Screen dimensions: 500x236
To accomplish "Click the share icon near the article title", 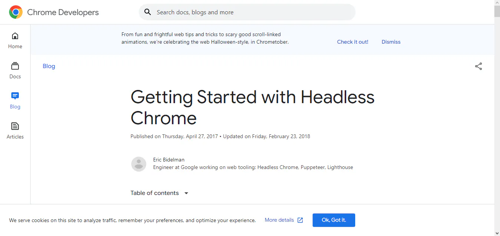I will pyautogui.click(x=478, y=66).
